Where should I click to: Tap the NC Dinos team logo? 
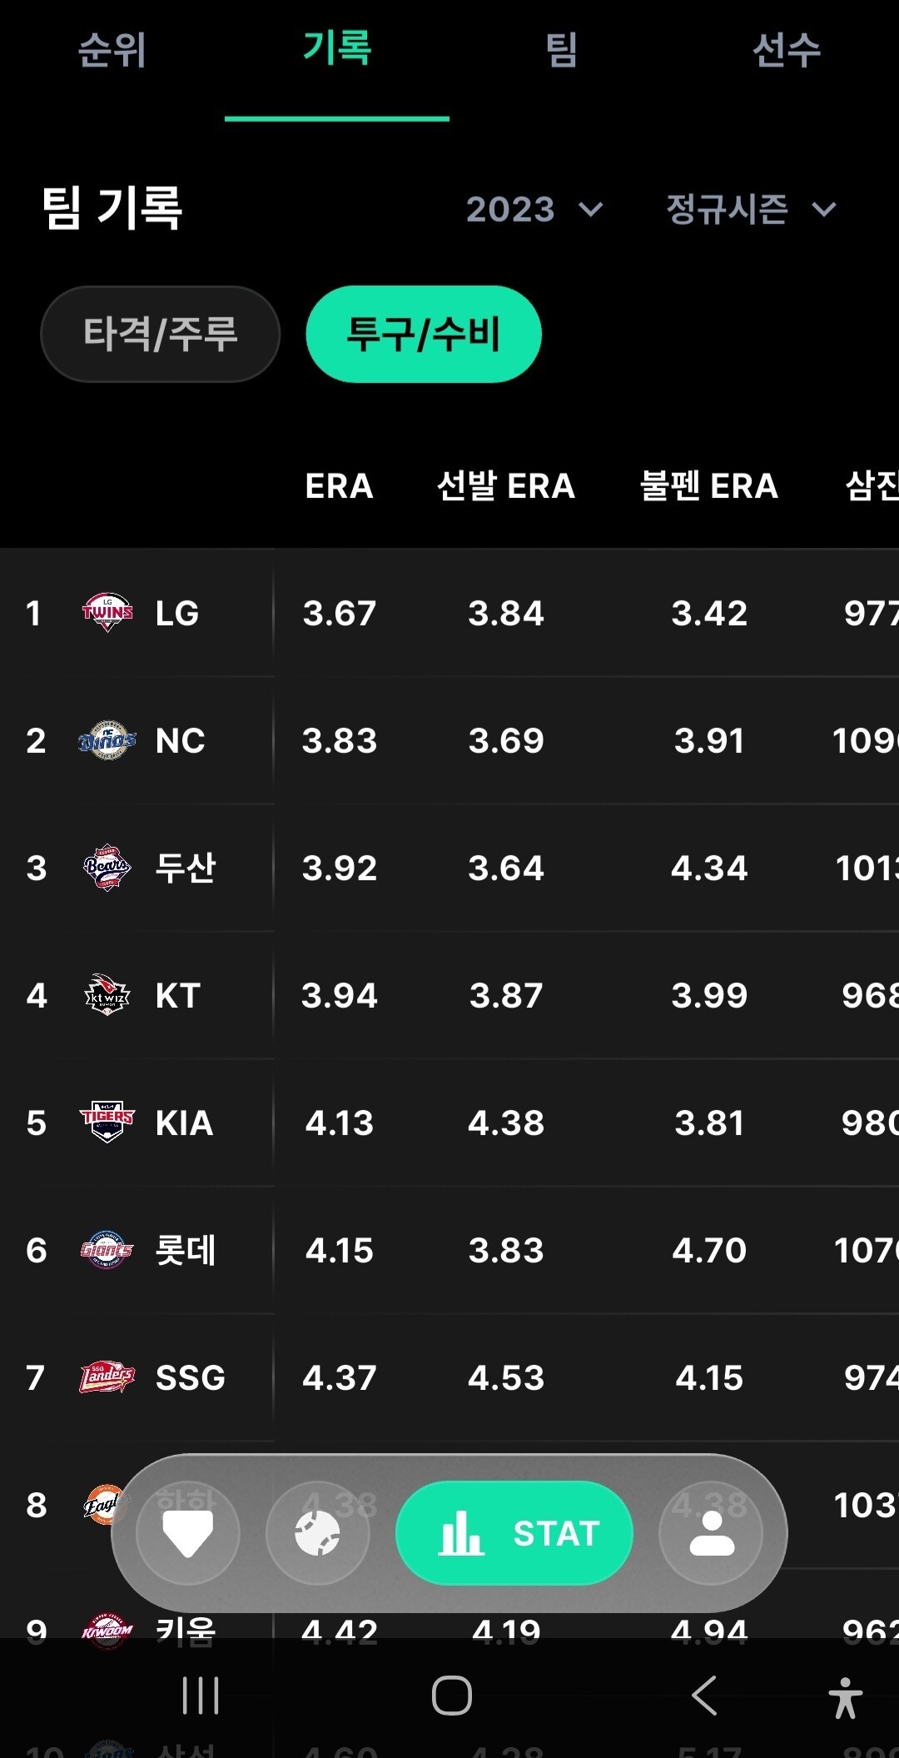107,740
